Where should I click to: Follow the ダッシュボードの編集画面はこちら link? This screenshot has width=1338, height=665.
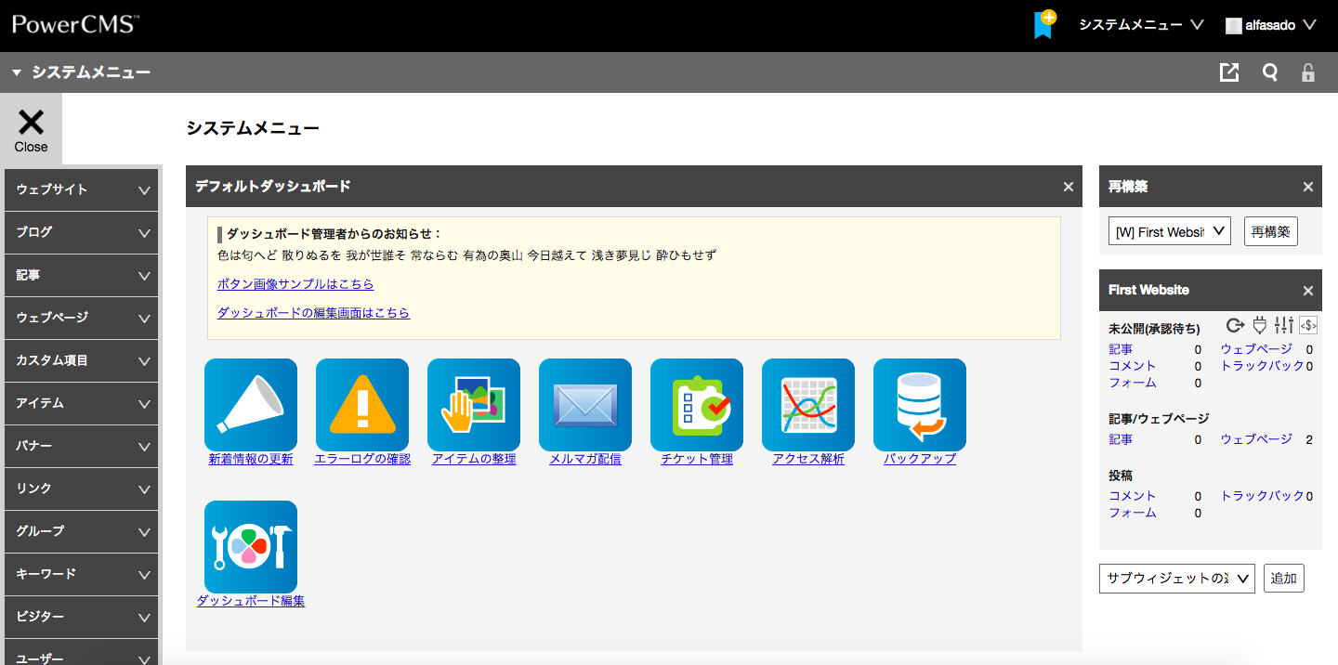(313, 313)
